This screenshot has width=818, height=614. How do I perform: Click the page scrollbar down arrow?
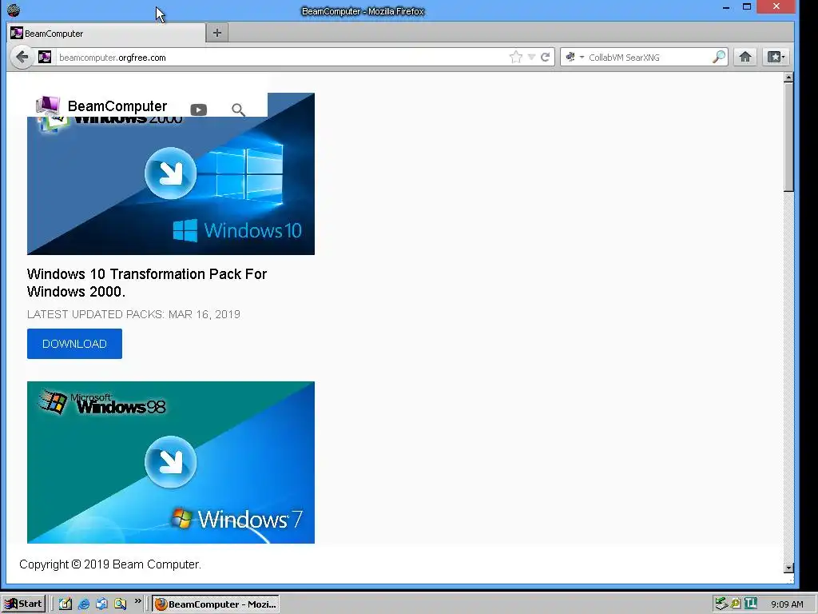point(788,568)
